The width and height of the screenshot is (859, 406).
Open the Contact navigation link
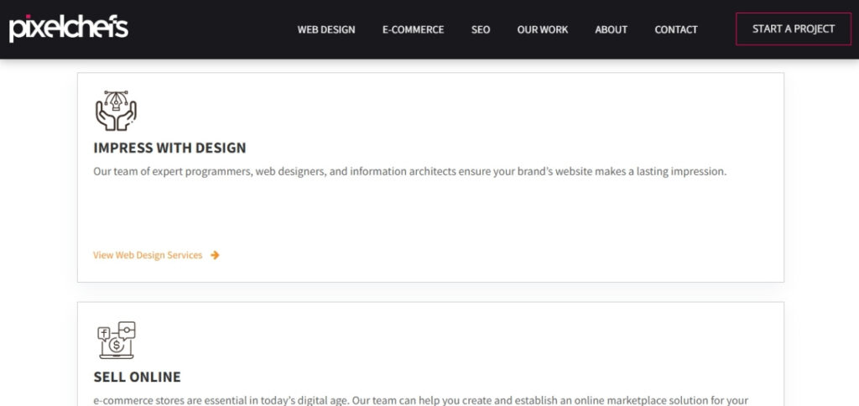[676, 29]
